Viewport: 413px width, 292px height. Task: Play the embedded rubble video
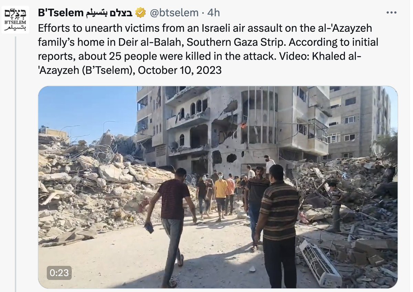(x=218, y=187)
